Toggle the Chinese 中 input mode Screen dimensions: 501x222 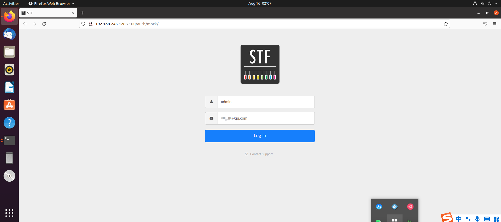tap(458, 219)
